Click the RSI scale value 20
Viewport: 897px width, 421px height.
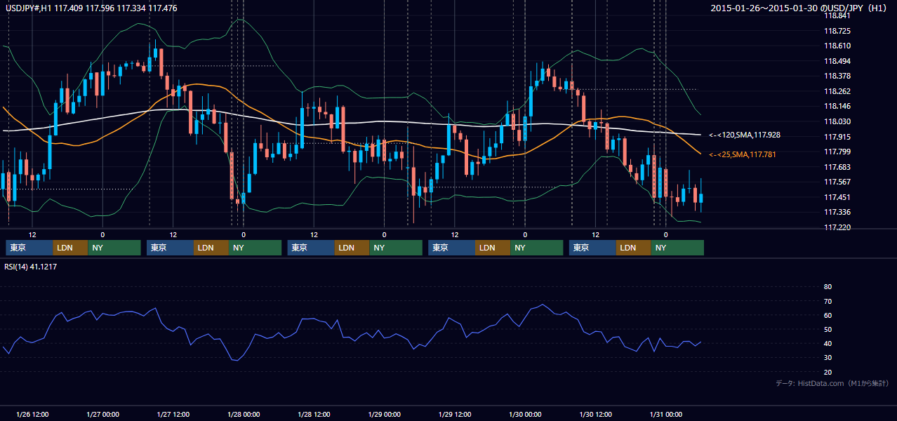pos(828,372)
